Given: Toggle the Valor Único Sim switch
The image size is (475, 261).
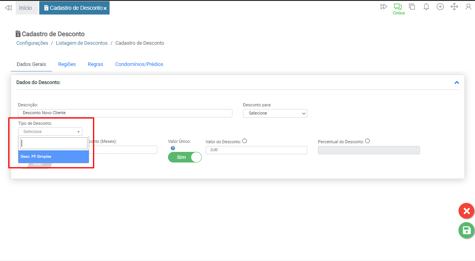Looking at the screenshot, I should [185, 157].
